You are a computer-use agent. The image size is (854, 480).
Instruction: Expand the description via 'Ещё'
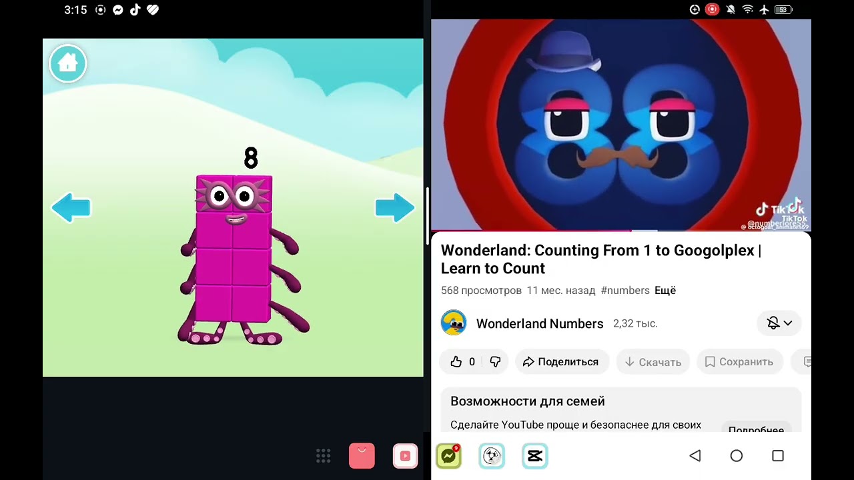coord(665,290)
